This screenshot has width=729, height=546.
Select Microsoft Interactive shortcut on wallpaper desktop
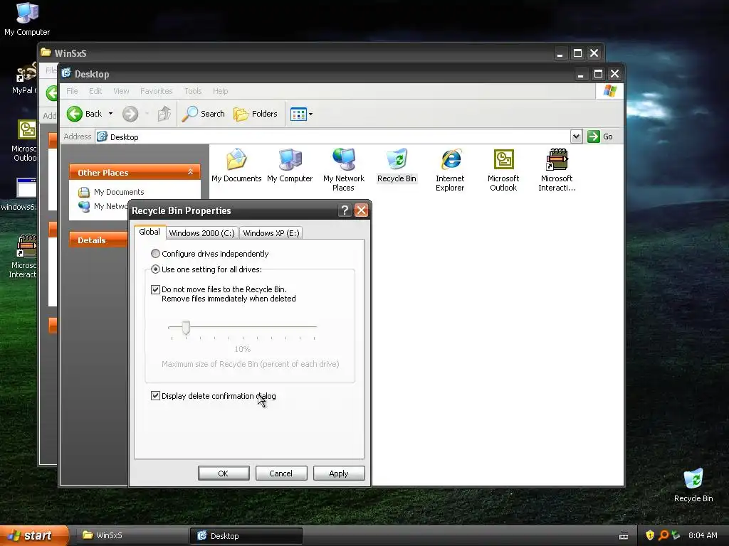23,256
